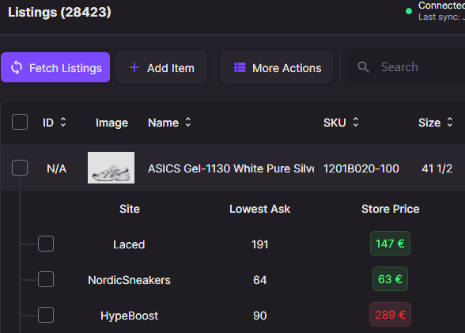Toggle the select-all checkbox in table header
The width and height of the screenshot is (465, 333).
[x=20, y=122]
